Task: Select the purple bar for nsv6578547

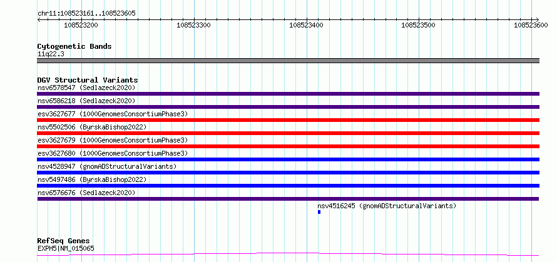Action: 288,94
